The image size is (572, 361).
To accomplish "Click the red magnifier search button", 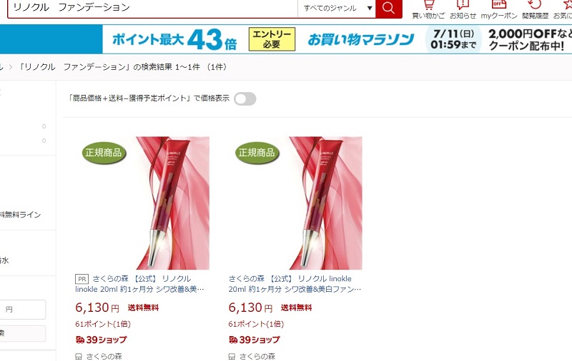I will [388, 9].
